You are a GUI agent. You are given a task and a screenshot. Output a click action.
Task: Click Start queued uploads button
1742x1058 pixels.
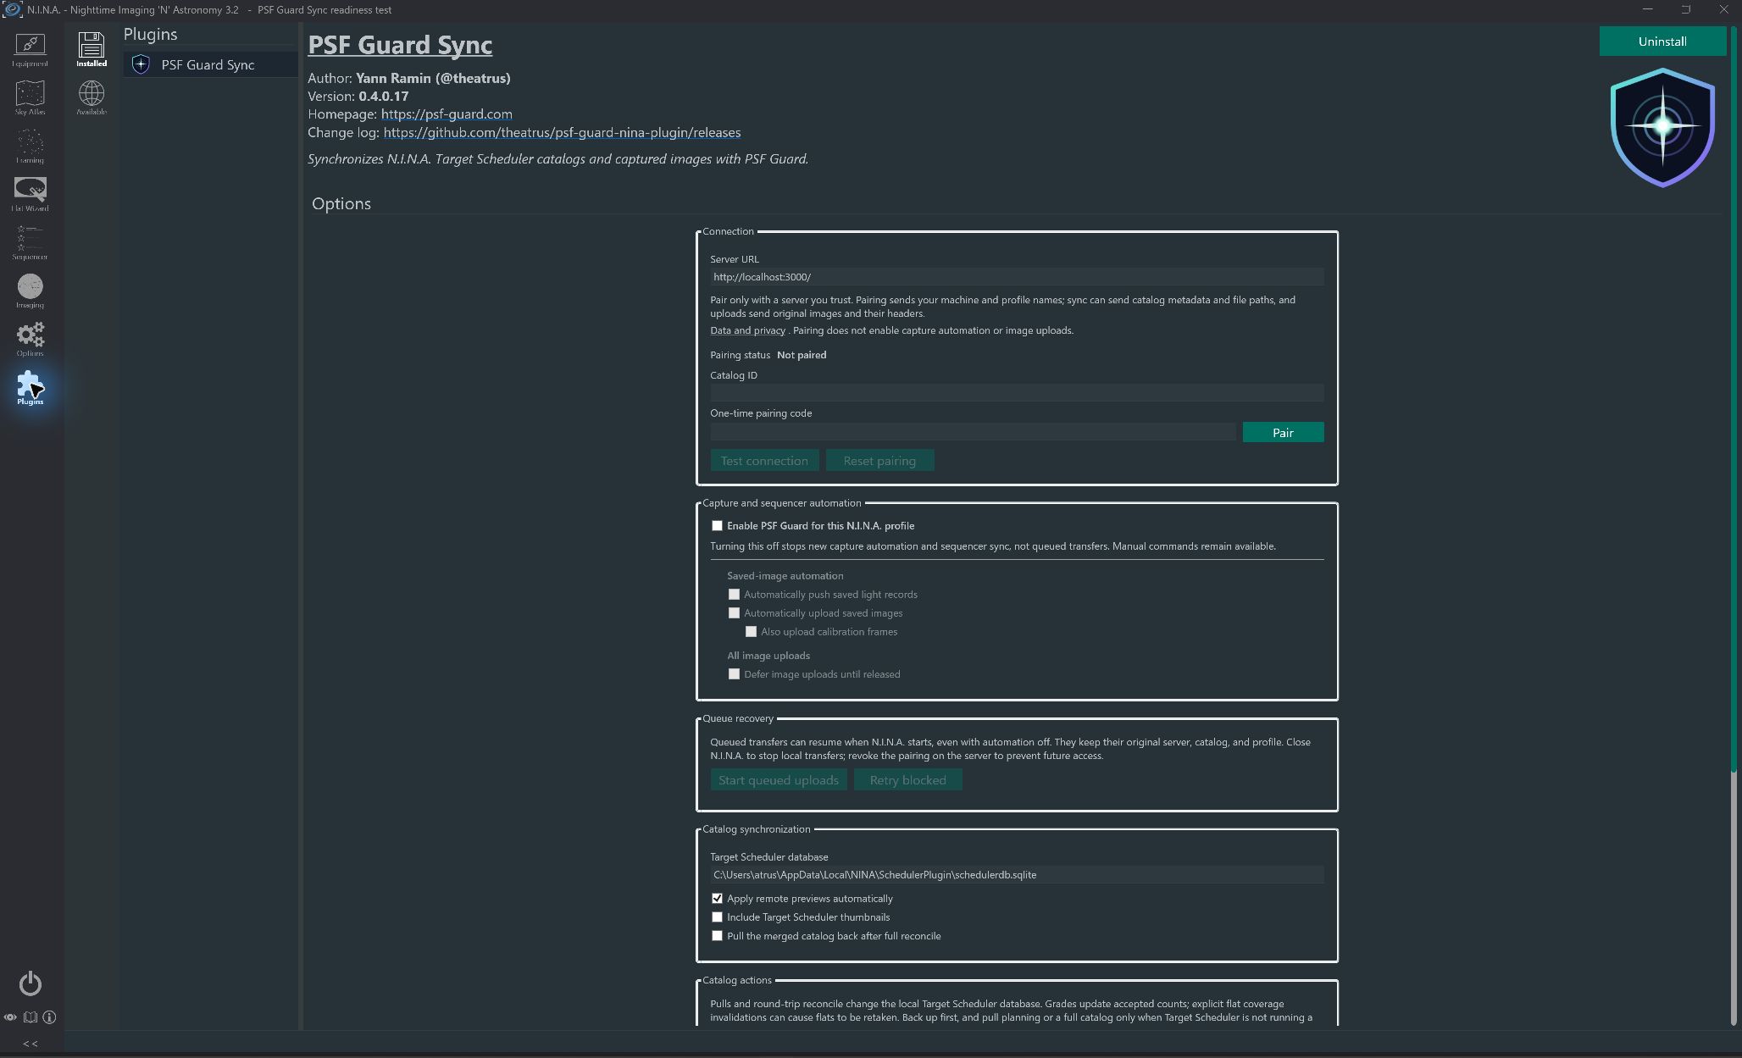pos(779,780)
